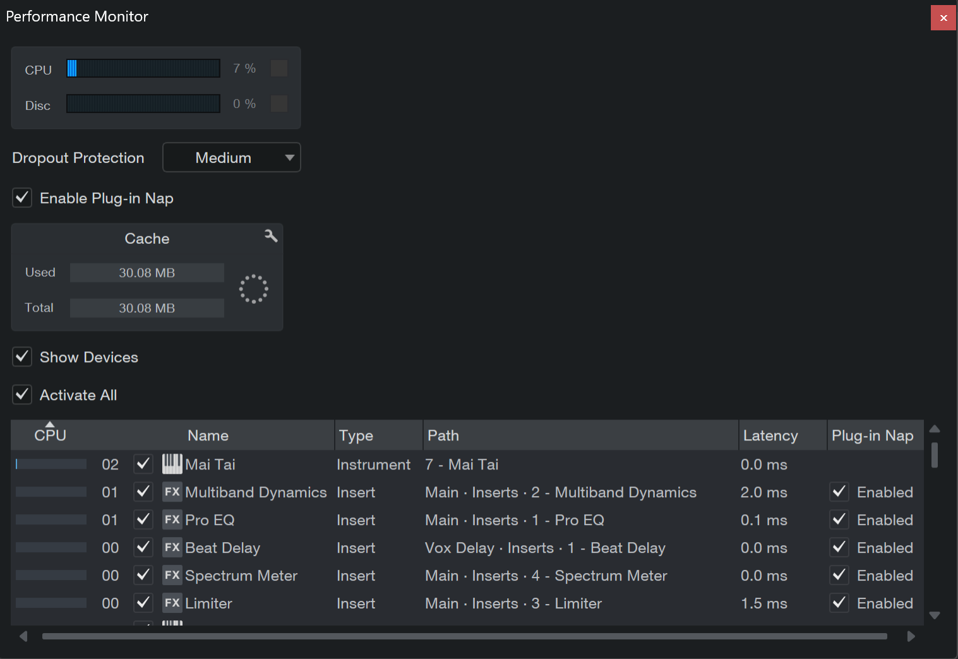Click the 1.5 ms latency value
Image resolution: width=958 pixels, height=659 pixels.
point(763,603)
